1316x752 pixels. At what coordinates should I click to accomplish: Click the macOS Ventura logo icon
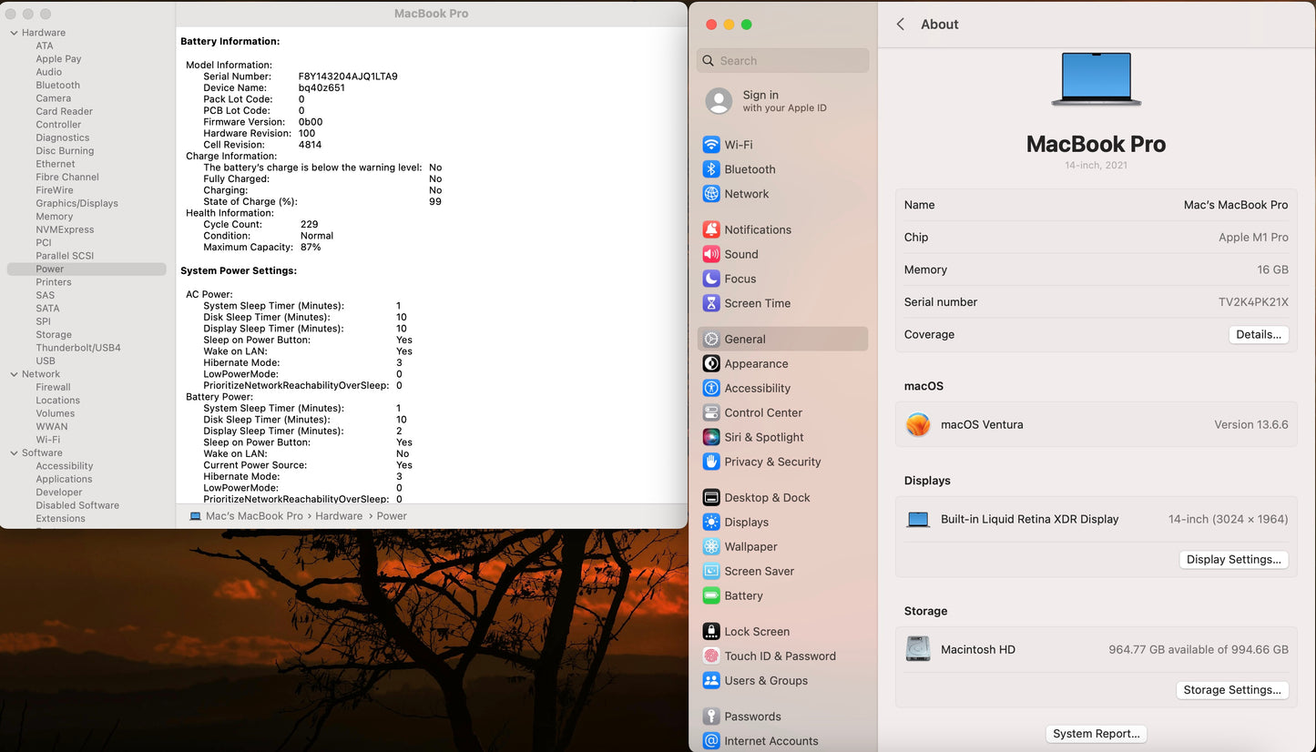(918, 424)
